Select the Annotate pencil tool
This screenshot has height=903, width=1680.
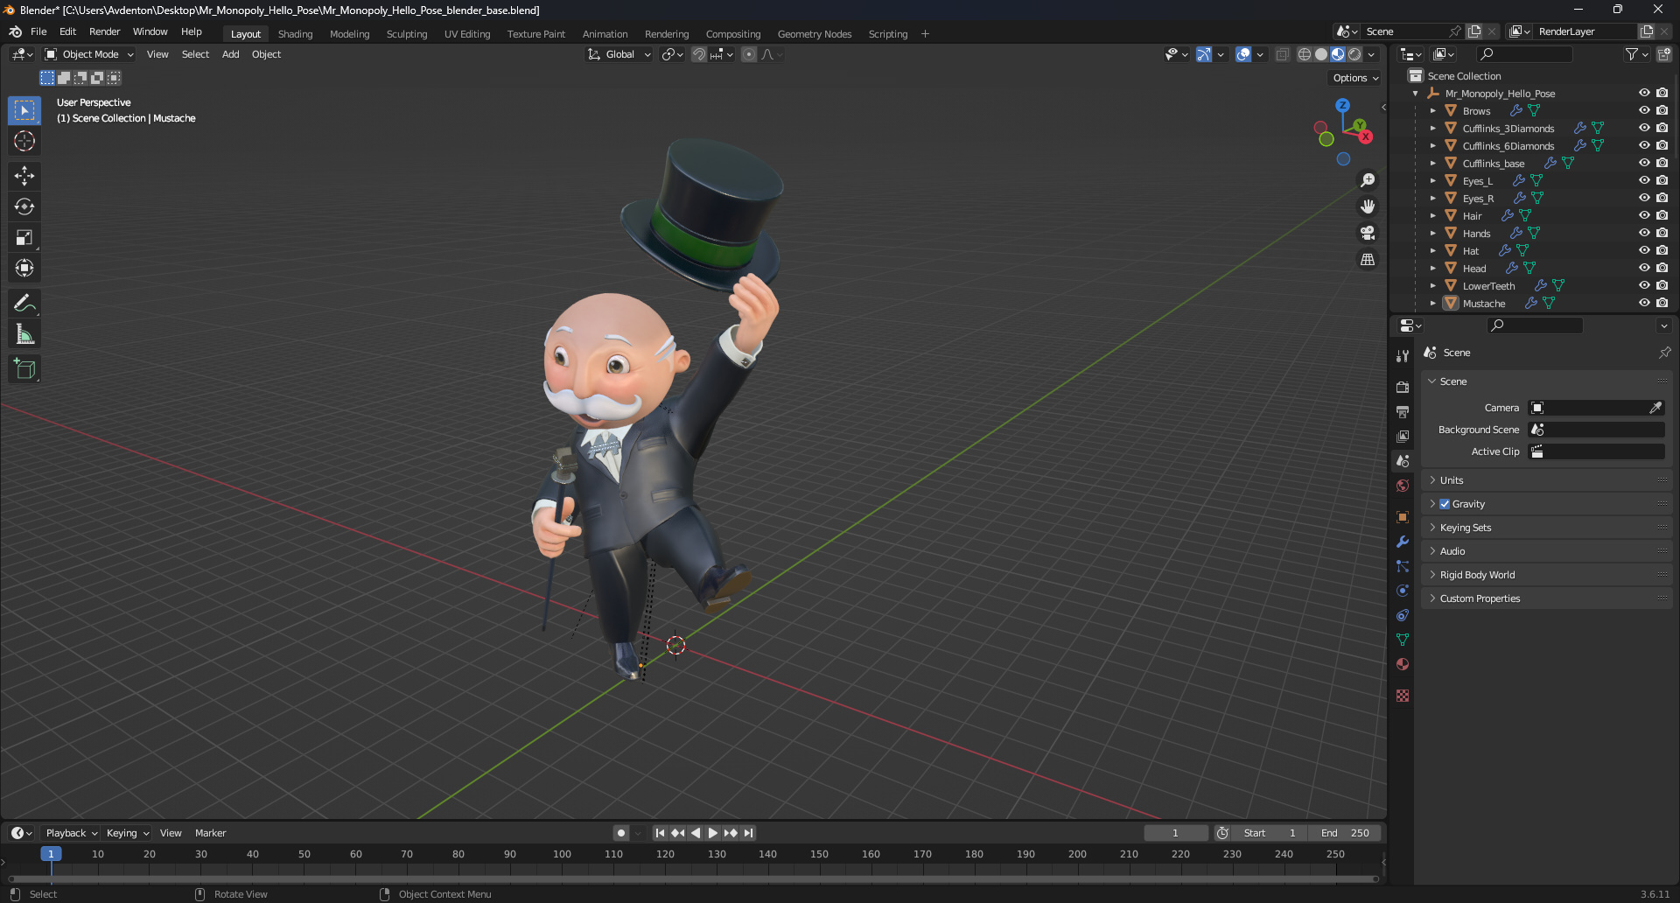coord(24,303)
